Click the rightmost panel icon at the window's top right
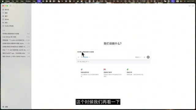 coord(193,6)
